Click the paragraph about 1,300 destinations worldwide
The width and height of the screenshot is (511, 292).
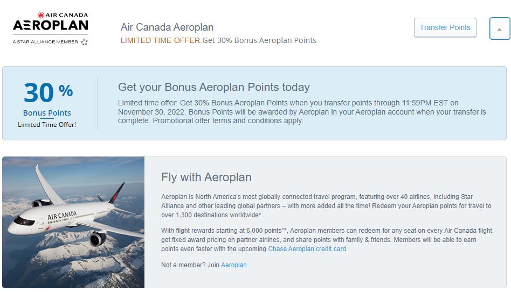326,206
